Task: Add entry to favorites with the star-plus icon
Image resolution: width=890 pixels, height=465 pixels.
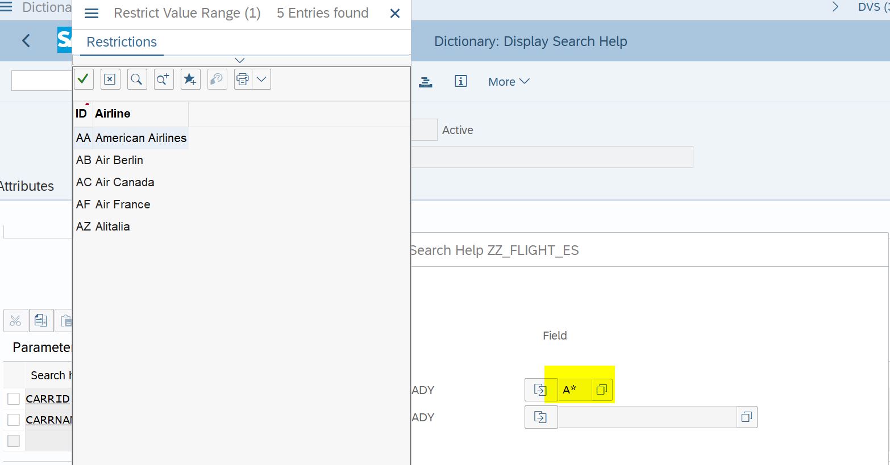Action: [190, 79]
